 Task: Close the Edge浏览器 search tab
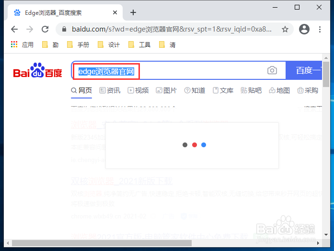(x=115, y=12)
